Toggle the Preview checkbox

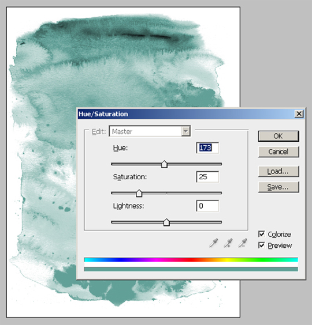point(261,245)
